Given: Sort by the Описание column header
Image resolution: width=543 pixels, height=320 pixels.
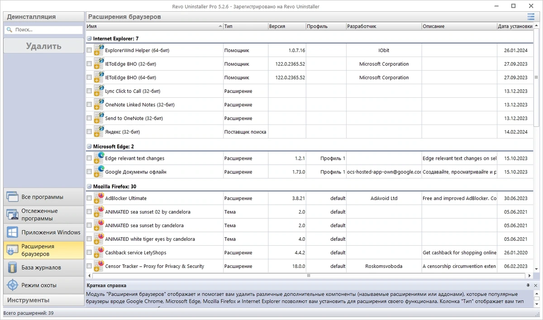Looking at the screenshot, I should [459, 26].
